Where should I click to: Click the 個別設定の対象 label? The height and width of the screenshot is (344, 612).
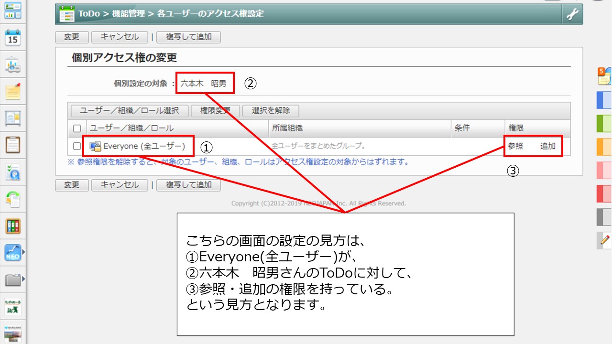(141, 84)
